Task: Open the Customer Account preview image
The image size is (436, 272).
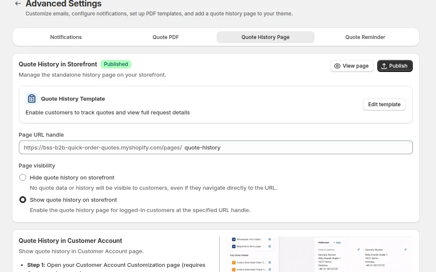Action: (316, 254)
